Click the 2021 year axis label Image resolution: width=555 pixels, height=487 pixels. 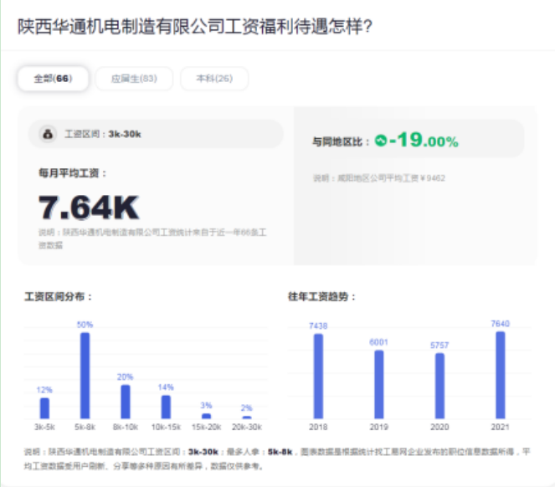[501, 427]
